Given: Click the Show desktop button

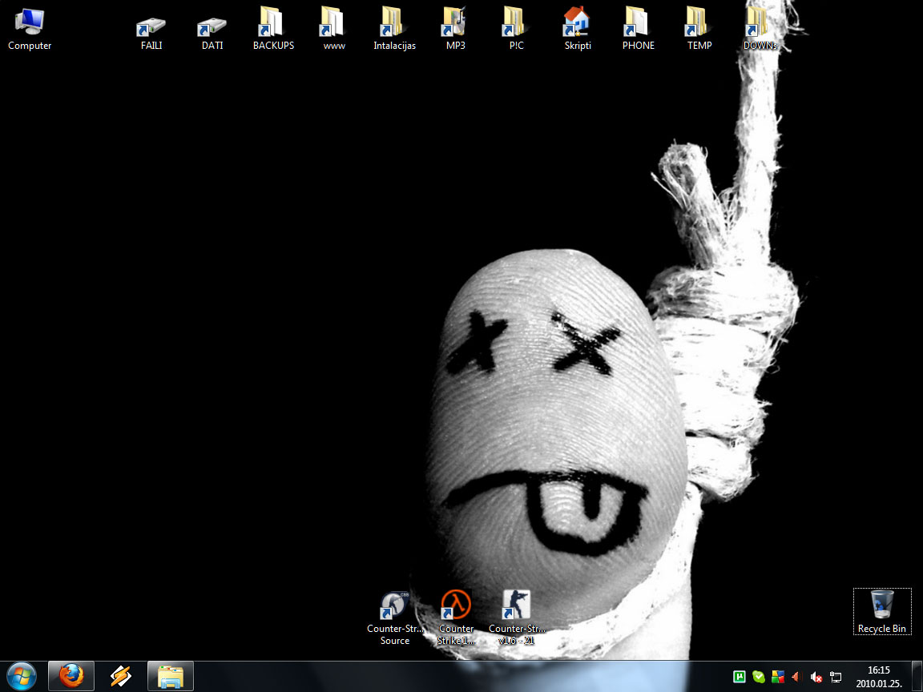Looking at the screenshot, I should pos(917,677).
